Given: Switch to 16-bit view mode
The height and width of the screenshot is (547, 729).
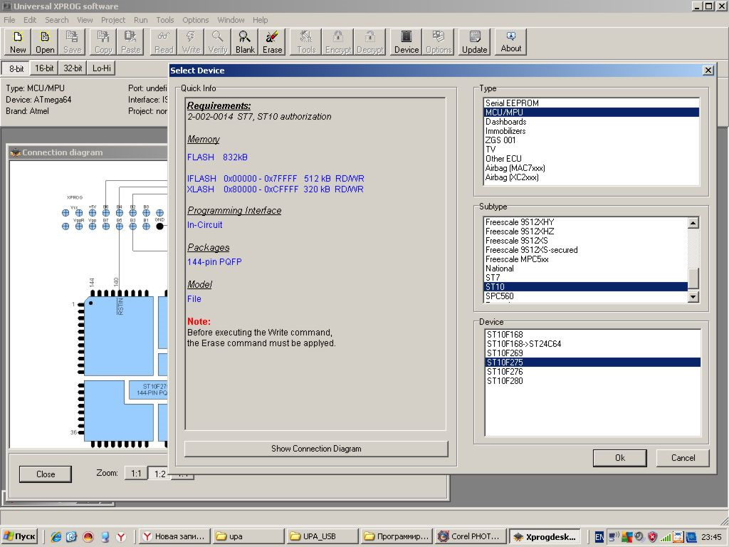Looking at the screenshot, I should coord(44,68).
